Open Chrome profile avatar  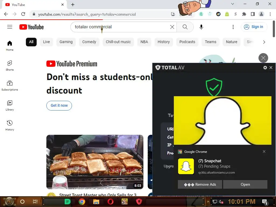[x=261, y=14]
